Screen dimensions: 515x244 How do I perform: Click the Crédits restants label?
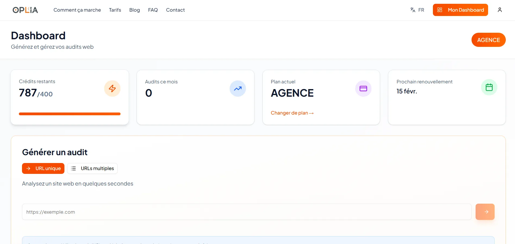(37, 82)
